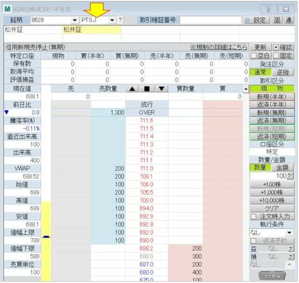Move price ladder down with down-triangle button
299x283 pixels.
[x=161, y=89]
